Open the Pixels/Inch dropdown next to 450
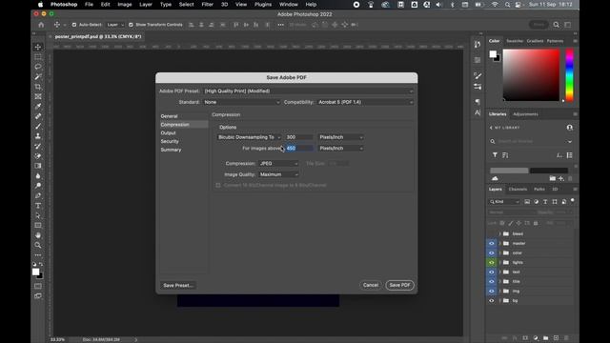This screenshot has width=610, height=343. click(x=341, y=149)
